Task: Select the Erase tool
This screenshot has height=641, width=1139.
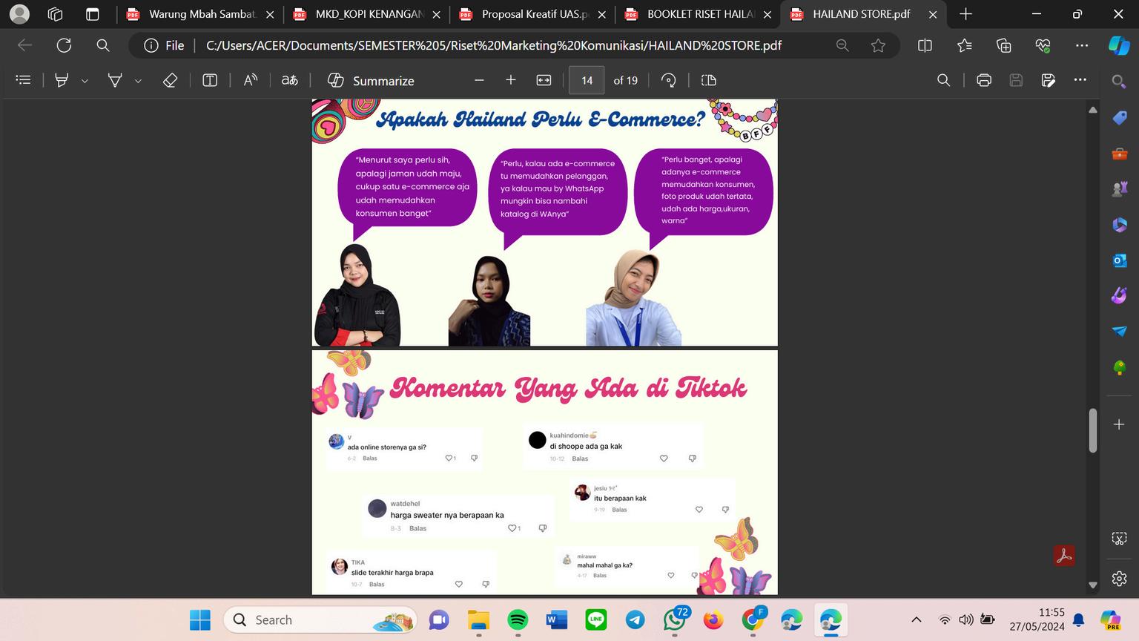Action: click(x=170, y=80)
